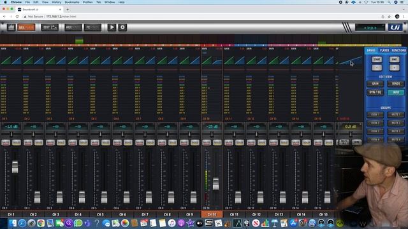Select View 1 group
The image size is (408, 229).
tap(375, 114)
